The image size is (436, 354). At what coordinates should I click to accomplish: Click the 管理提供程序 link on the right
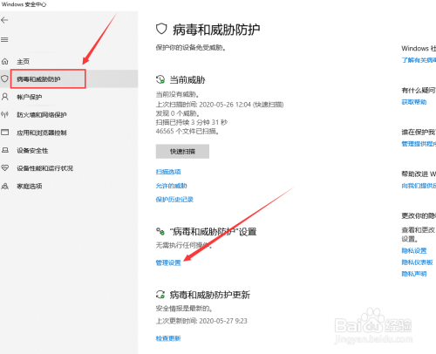419,144
